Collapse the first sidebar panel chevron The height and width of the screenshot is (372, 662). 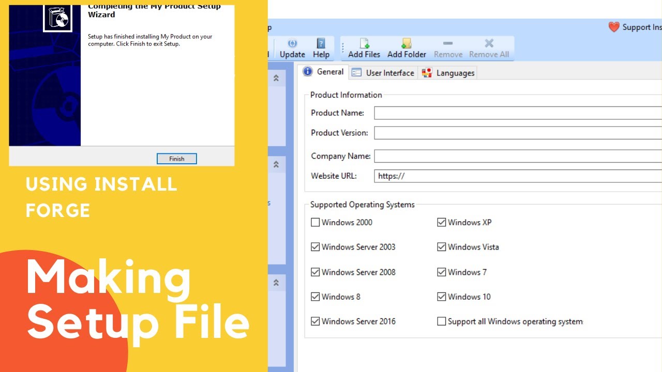tap(276, 78)
